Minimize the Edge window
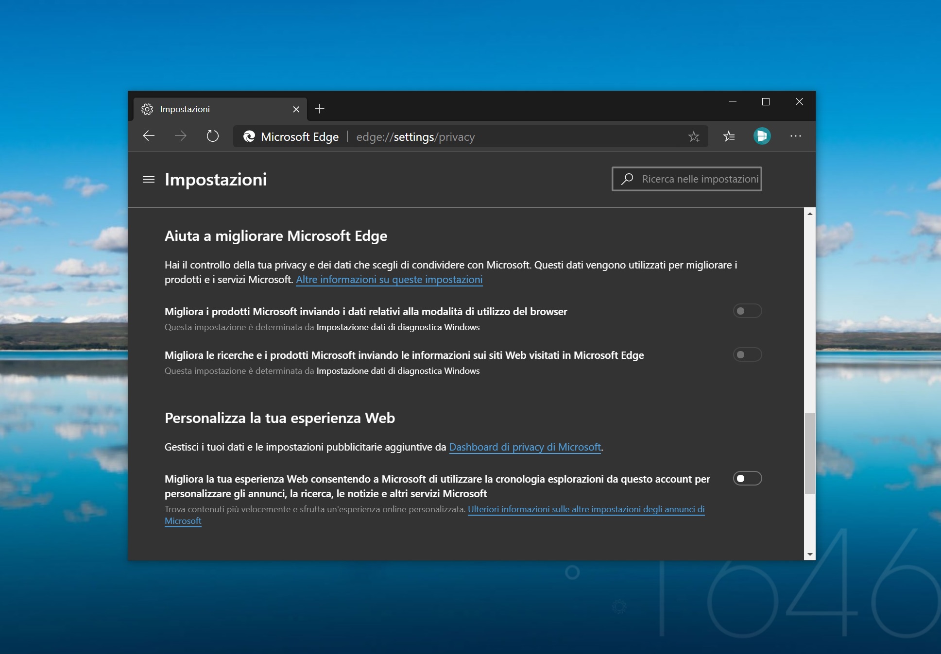 733,101
